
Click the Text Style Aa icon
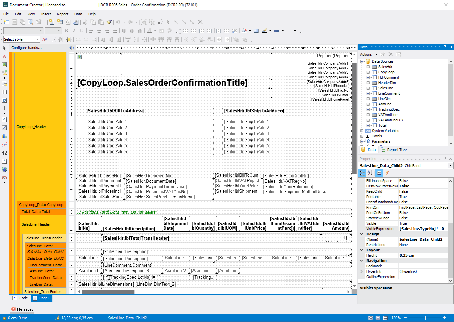click(x=45, y=39)
